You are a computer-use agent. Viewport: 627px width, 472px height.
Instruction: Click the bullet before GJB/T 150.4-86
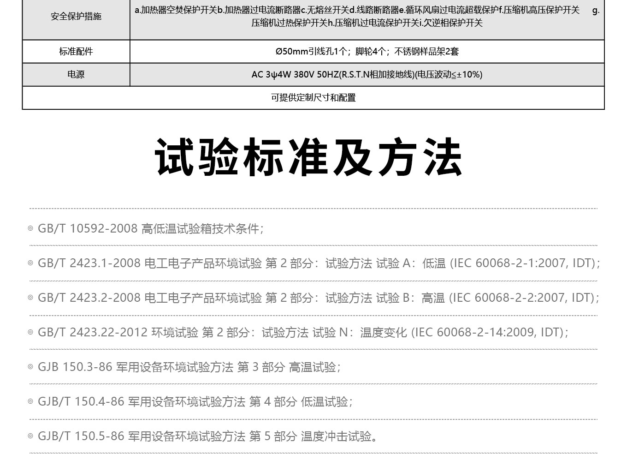pyautogui.click(x=31, y=402)
